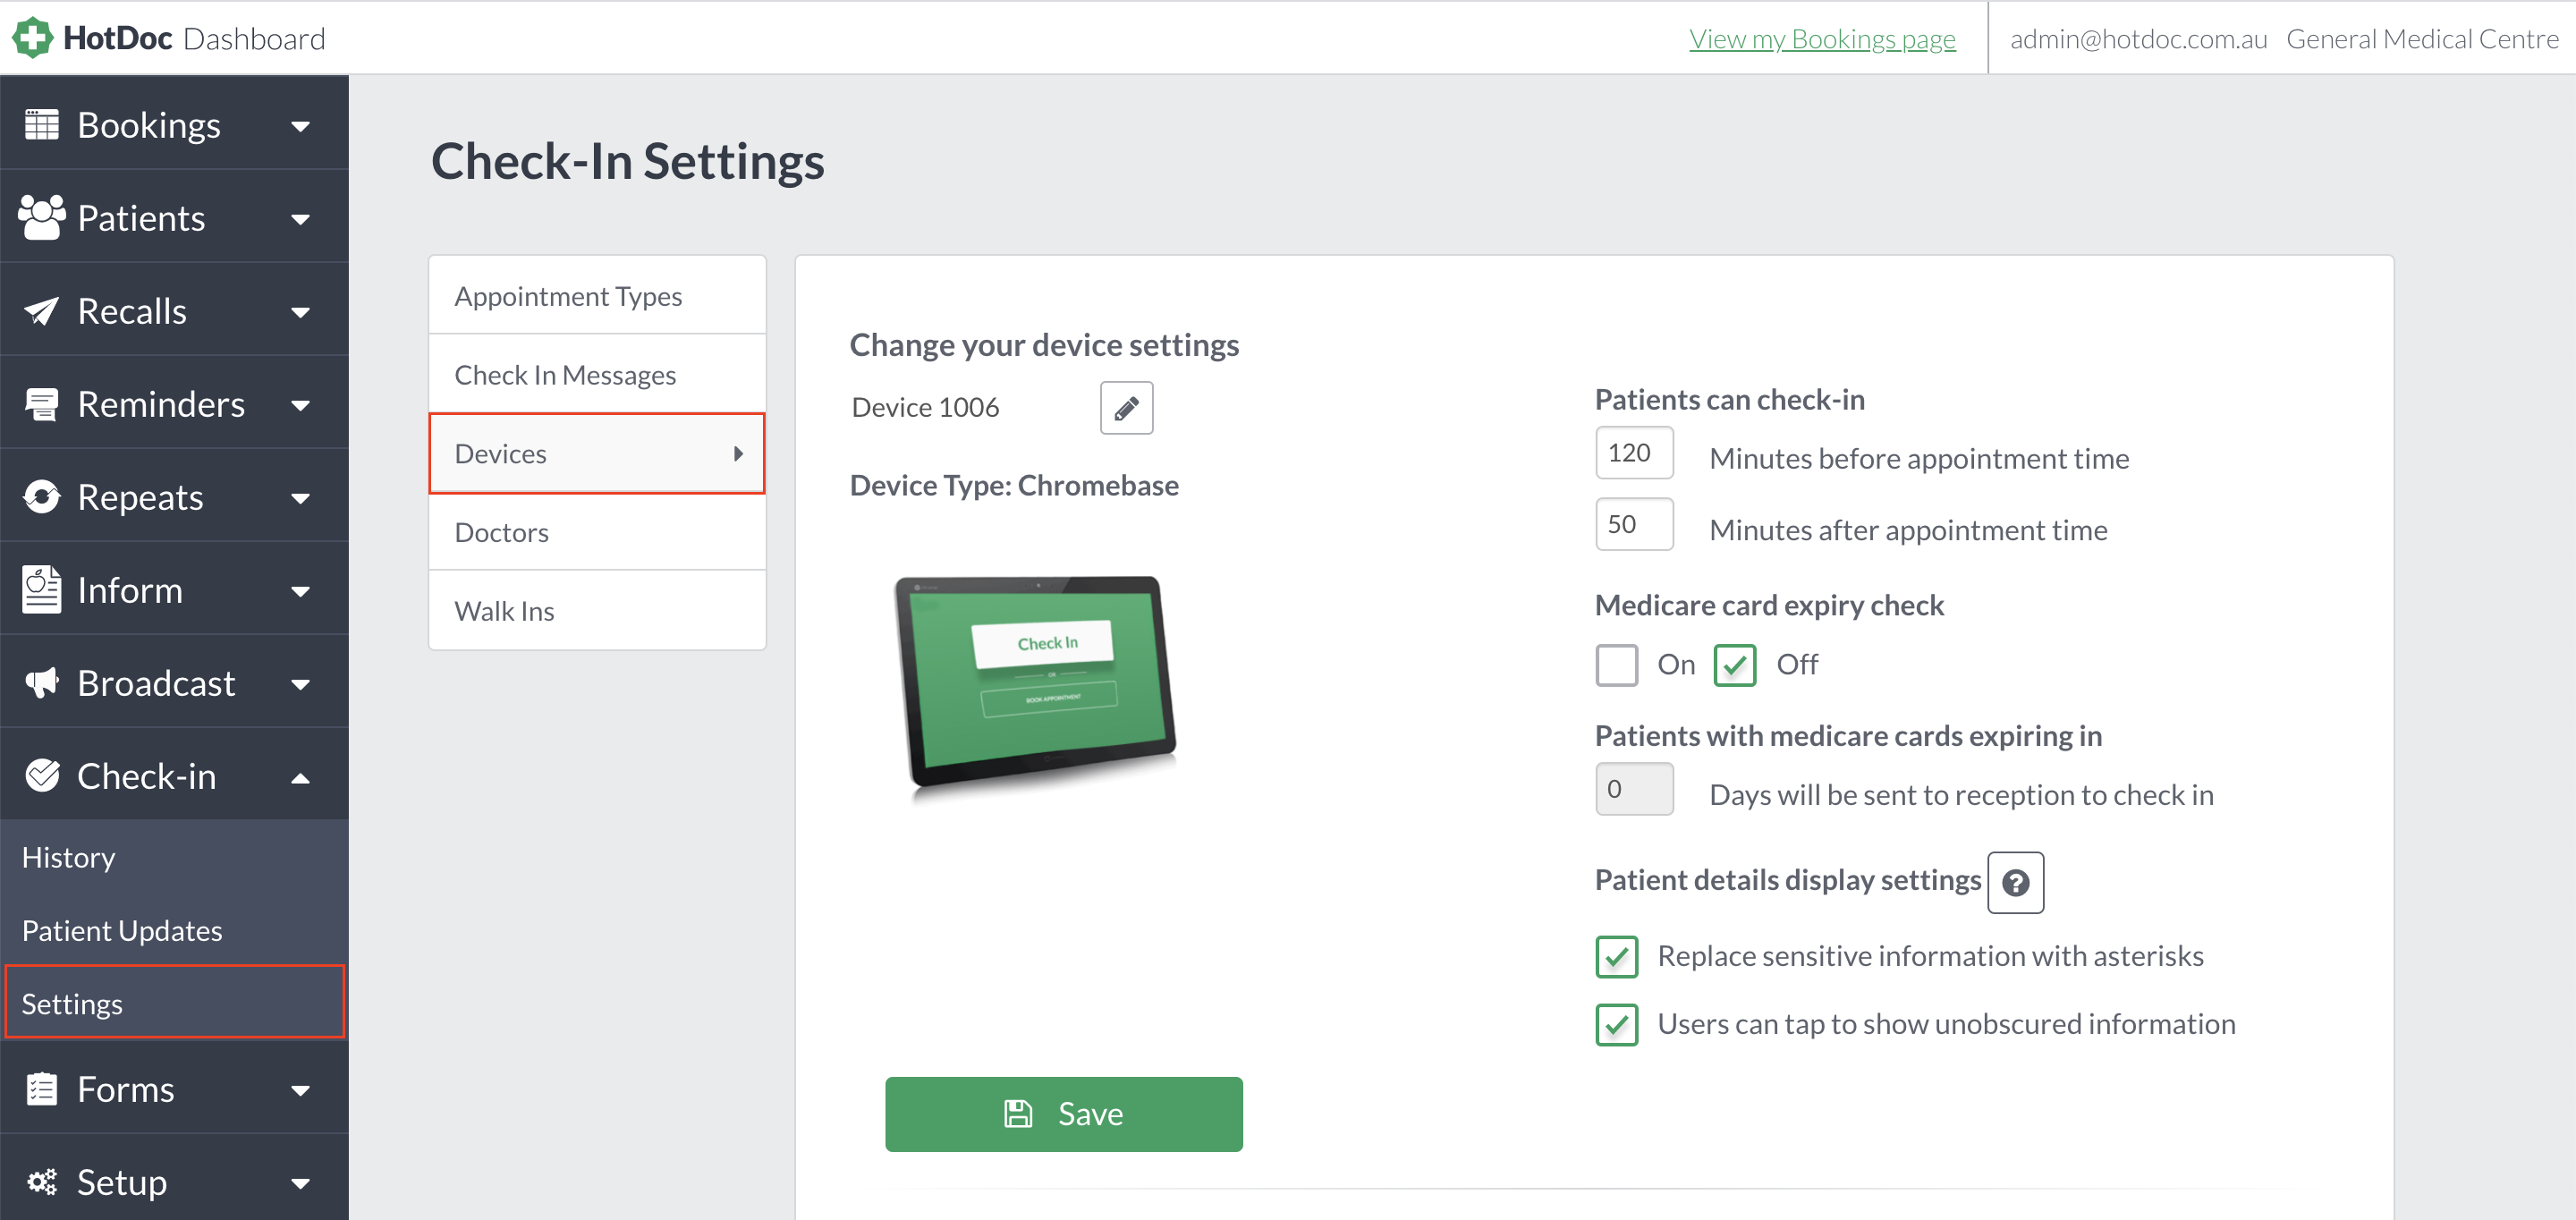Image resolution: width=2576 pixels, height=1220 pixels.
Task: Open Check-in History in sidebar
Action: [174, 857]
